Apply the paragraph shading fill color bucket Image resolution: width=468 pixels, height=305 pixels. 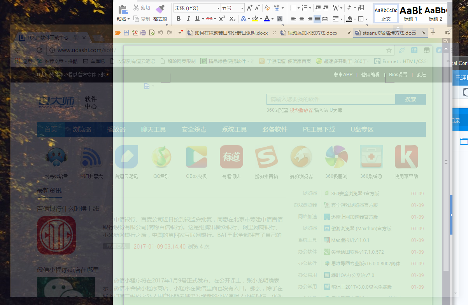tap(349, 19)
